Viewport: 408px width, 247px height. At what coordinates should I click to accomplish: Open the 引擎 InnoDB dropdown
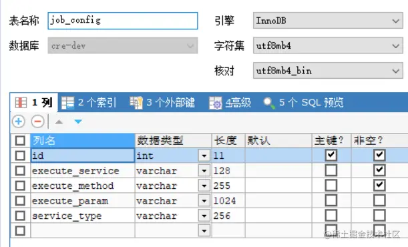(328, 21)
